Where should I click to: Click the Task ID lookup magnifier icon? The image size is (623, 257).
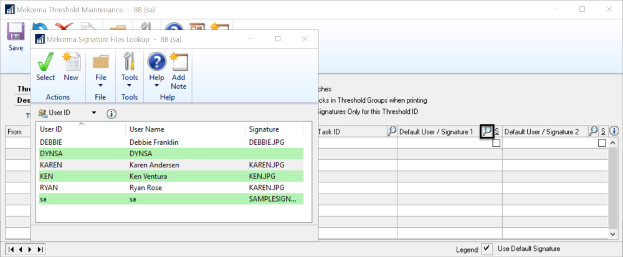[392, 131]
